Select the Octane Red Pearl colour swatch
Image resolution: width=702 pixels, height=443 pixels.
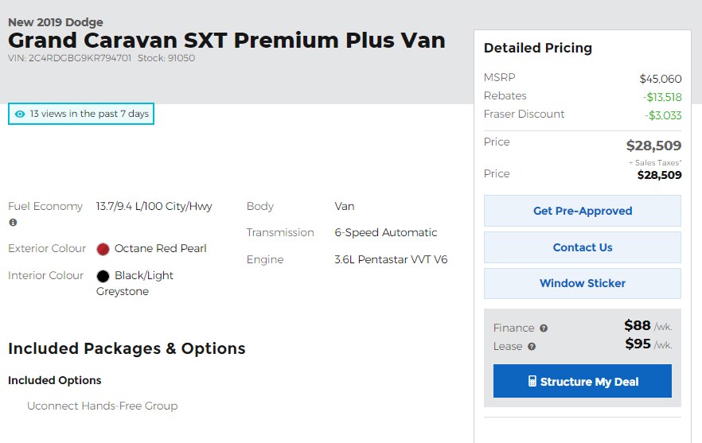pyautogui.click(x=103, y=249)
